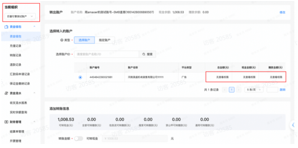Screen dimensions: 298x148
Task: Open the 5条/页 page size dropdown
Action: pyautogui.click(x=254, y=89)
